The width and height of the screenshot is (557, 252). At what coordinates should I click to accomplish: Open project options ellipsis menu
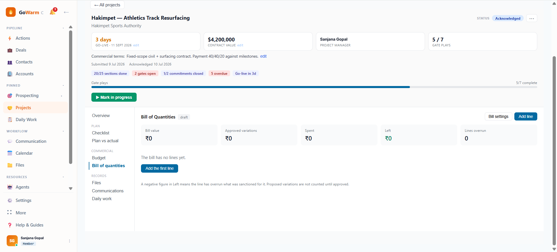[x=531, y=18]
